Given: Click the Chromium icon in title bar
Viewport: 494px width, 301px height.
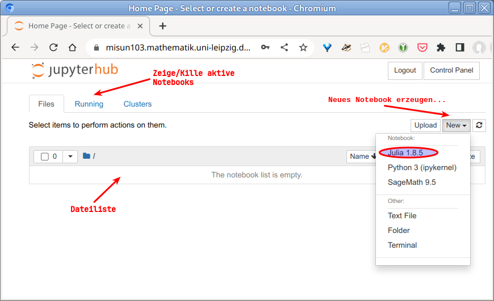Looking at the screenshot, I should coord(10,7).
